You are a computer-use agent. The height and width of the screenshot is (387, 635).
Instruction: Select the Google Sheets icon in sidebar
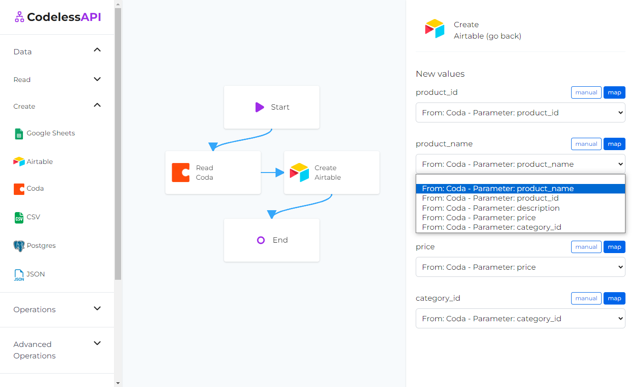coord(19,133)
